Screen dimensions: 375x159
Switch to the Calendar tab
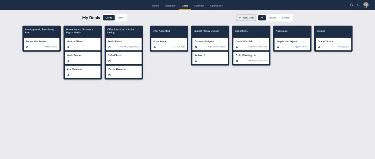pyautogui.click(x=199, y=6)
